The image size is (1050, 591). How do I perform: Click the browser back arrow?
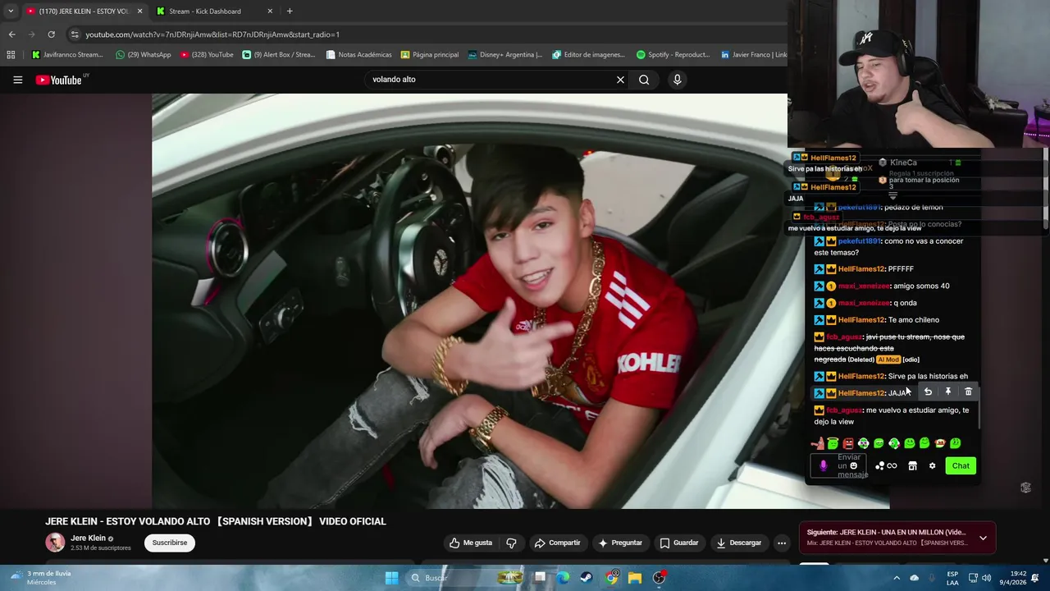11,34
